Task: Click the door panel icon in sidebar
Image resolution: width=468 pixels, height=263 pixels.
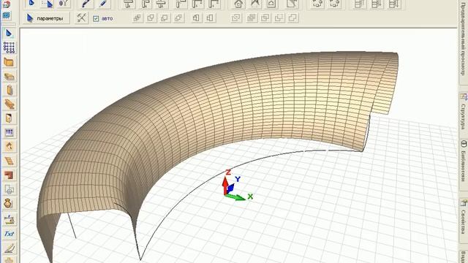Action: tap(9, 118)
